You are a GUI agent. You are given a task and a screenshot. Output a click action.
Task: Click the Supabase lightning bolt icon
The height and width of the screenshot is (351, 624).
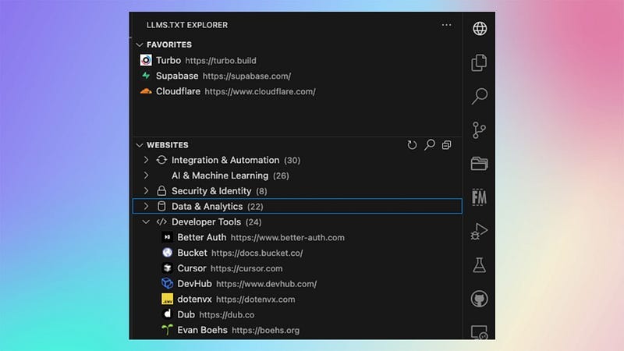(146, 76)
